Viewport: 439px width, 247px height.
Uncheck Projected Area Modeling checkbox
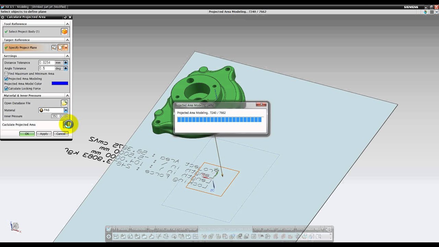[6, 79]
